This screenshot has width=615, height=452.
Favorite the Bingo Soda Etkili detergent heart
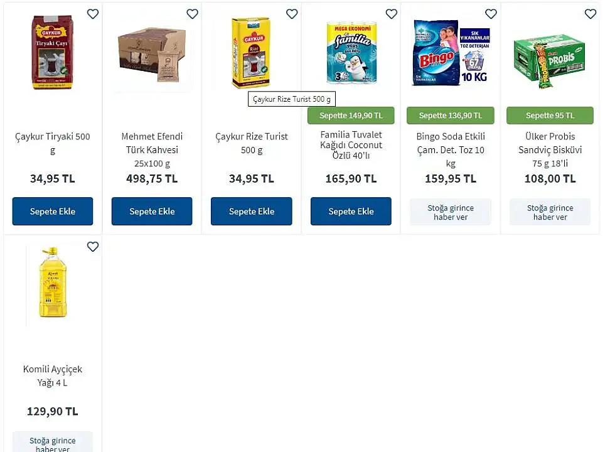491,14
